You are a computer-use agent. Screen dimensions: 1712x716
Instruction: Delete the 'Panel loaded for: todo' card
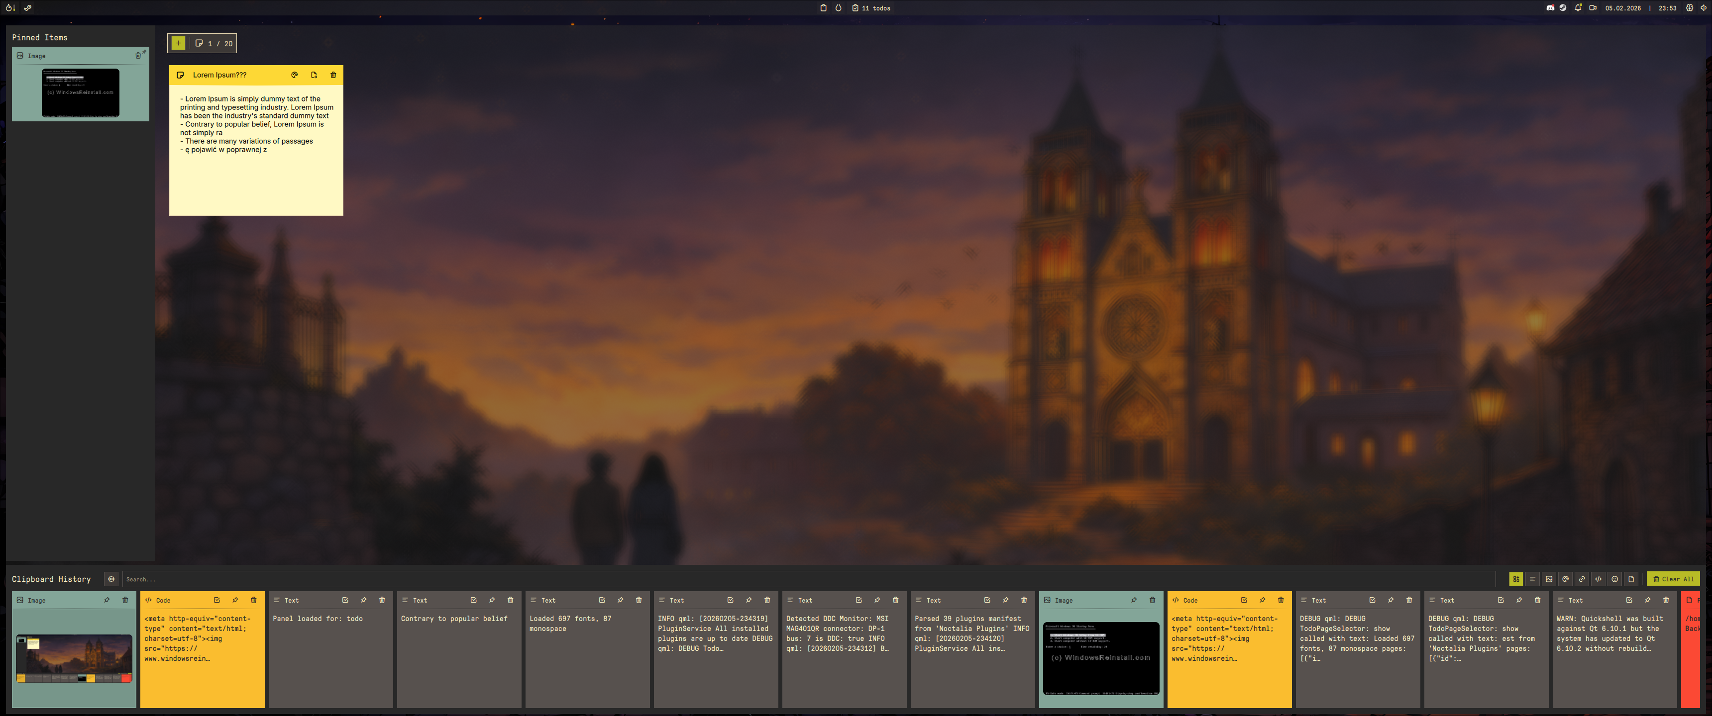(382, 600)
